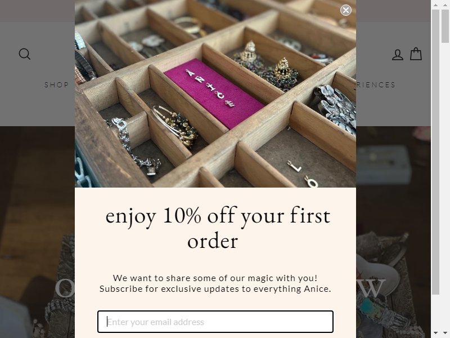Close the 10% off popup
Image resolution: width=450 pixels, height=338 pixels.
(346, 10)
